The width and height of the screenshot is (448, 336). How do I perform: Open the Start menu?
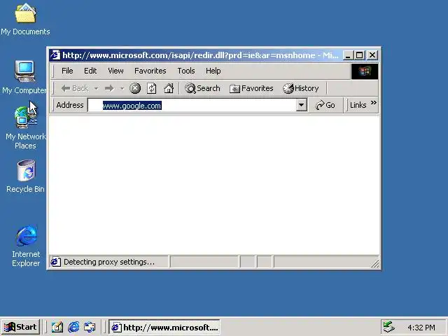(x=20, y=327)
